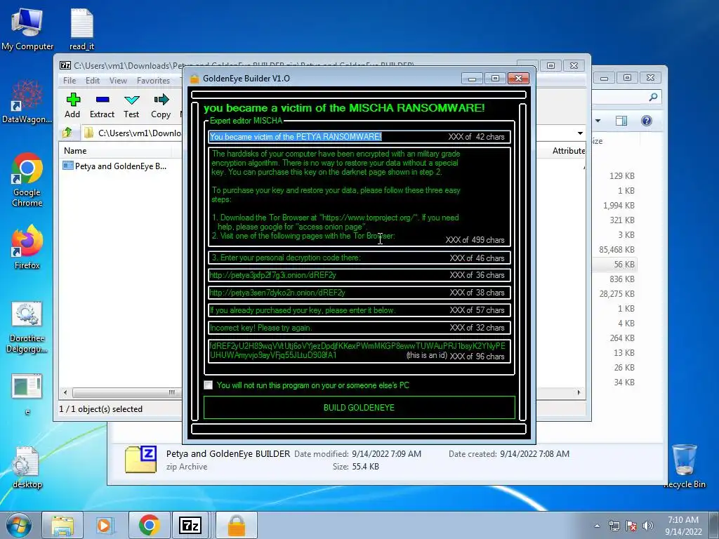
Task: Click the volume speaker tray icon
Action: [x=647, y=526]
